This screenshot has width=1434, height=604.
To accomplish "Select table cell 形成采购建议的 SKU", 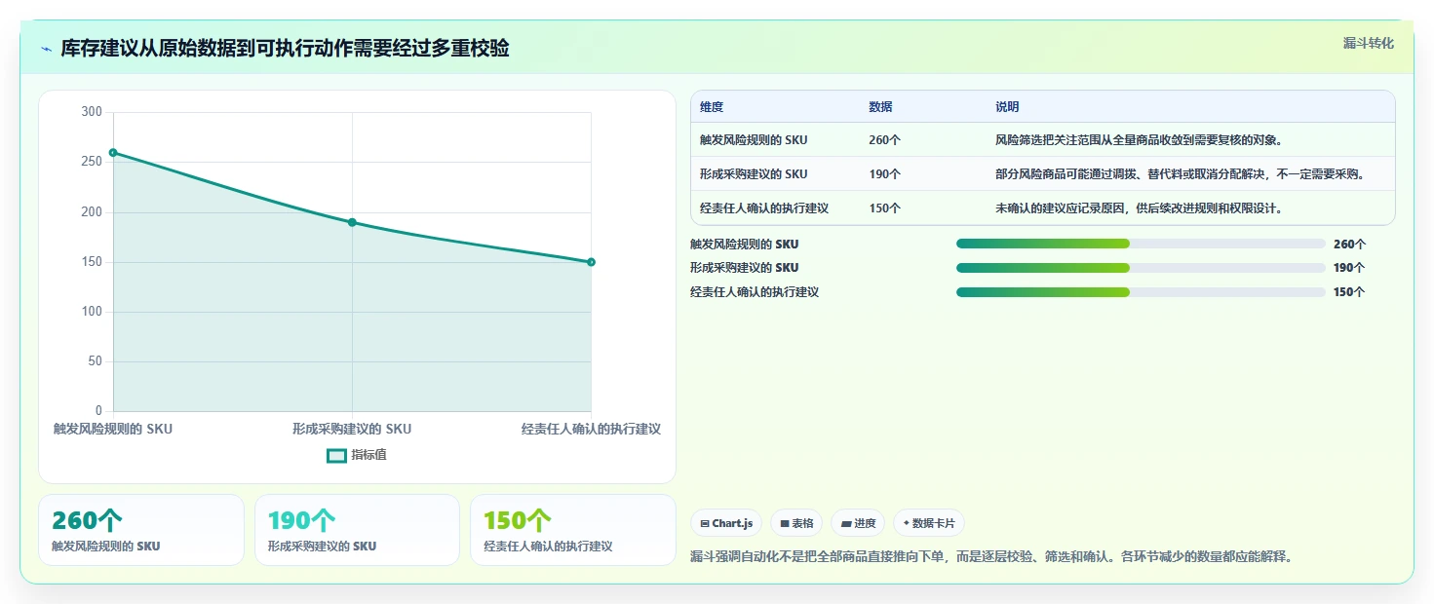I will click(754, 174).
